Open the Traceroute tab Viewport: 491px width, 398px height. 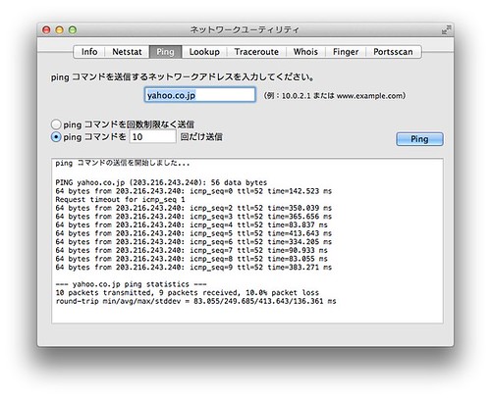[256, 52]
